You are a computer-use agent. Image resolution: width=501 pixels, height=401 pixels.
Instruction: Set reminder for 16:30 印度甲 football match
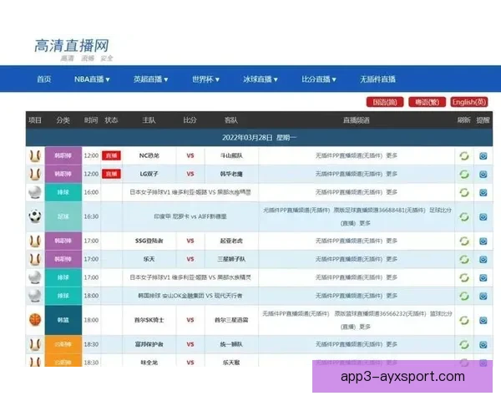483,217
